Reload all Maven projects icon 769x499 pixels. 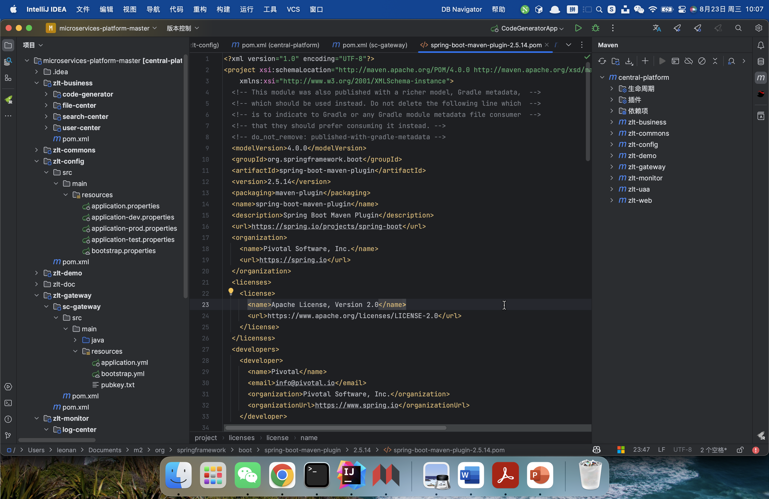pyautogui.click(x=602, y=61)
